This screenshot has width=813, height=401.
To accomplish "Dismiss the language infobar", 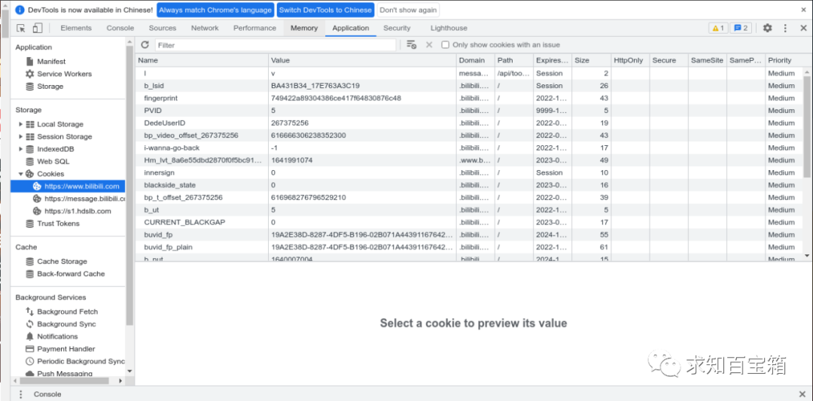I will tap(803, 10).
